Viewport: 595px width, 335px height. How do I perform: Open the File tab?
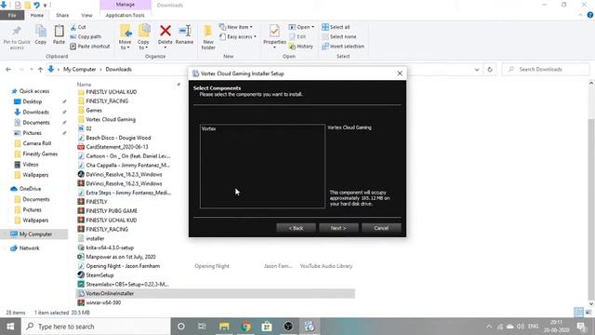12,15
